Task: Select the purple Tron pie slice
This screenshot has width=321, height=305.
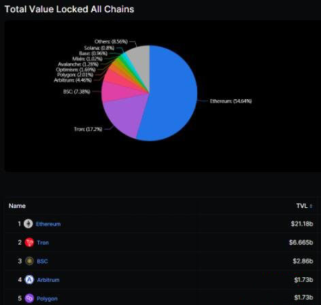Action: pyautogui.click(x=124, y=115)
